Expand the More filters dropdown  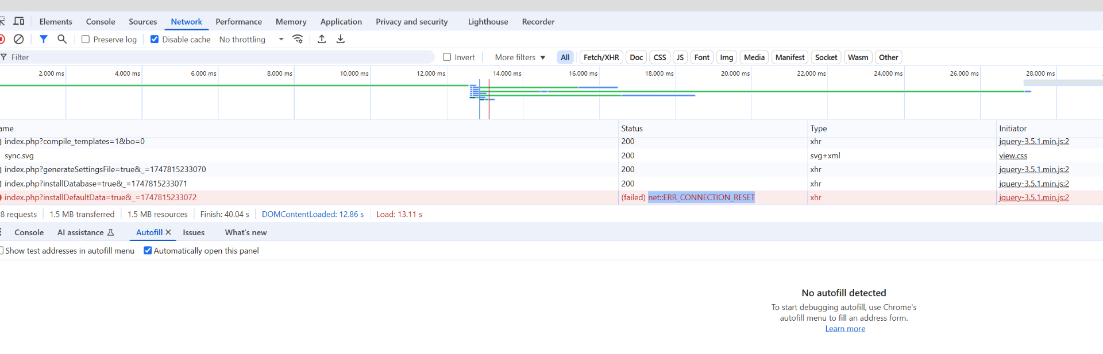click(x=520, y=57)
